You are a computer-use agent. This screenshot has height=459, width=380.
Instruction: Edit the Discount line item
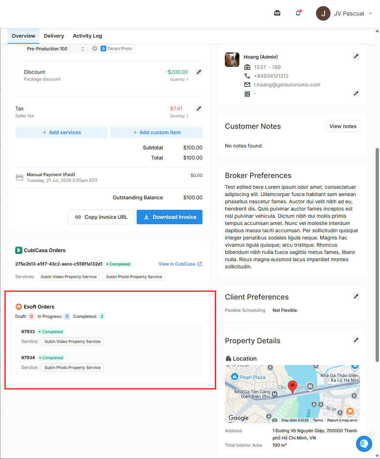tap(199, 72)
